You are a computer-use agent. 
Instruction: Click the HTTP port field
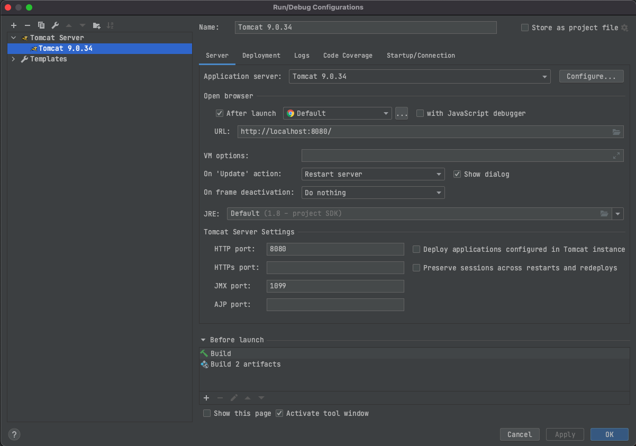click(335, 249)
